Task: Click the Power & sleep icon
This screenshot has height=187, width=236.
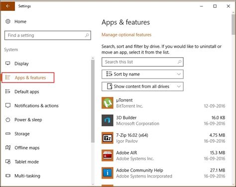Action: click(x=8, y=119)
